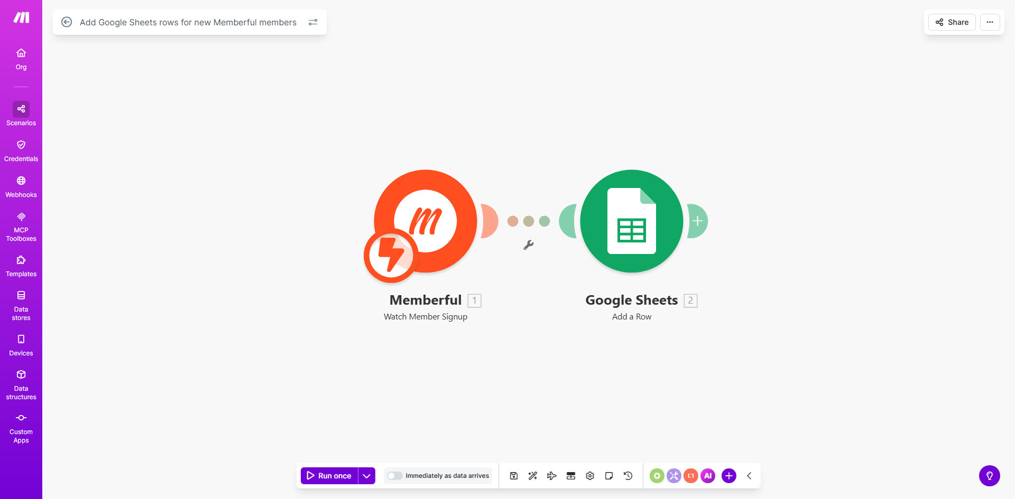Save the scenario with the disk icon

point(514,476)
